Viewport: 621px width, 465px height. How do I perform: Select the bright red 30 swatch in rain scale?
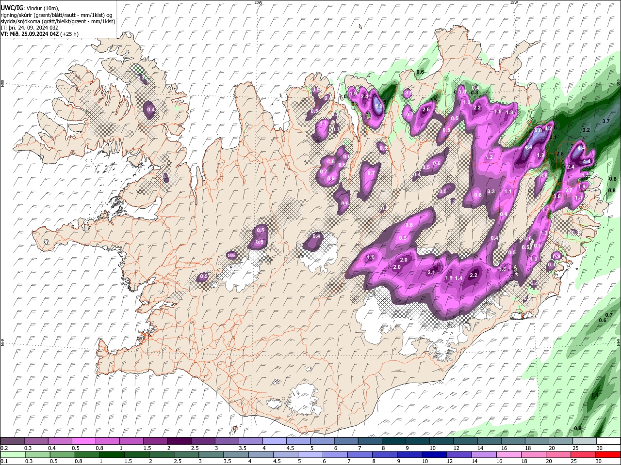coord(608,454)
